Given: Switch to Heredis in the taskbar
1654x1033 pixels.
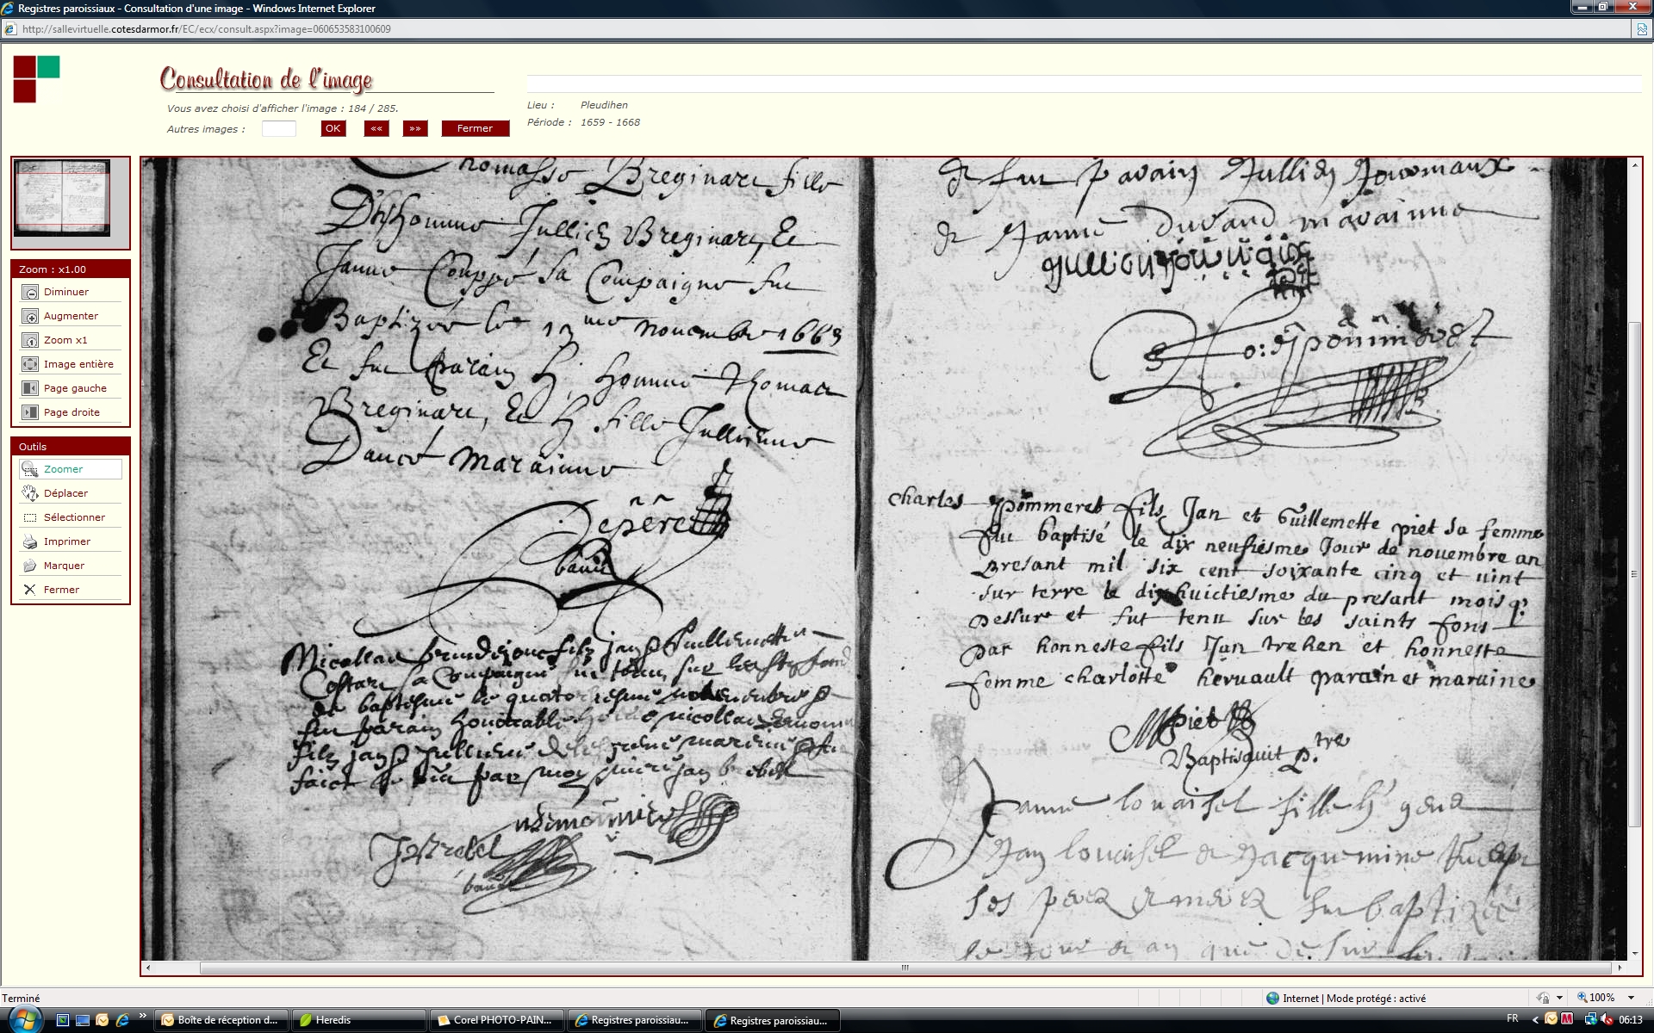Looking at the screenshot, I should click(x=358, y=1020).
